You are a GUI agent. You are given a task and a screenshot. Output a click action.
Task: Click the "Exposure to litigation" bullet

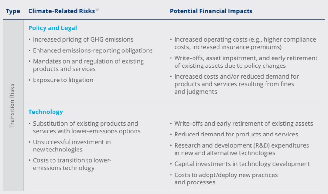63,80
